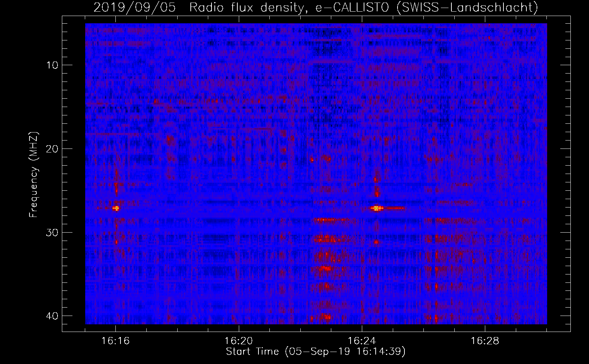The image size is (589, 364).
Task: Click the small red spot at 31 MHz after 16:24
Action: (376, 242)
